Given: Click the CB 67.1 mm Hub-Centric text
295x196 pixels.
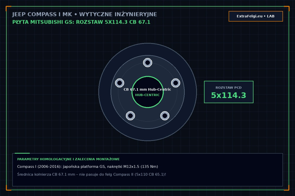Looking at the screenshot, I should pyautogui.click(x=147, y=89).
